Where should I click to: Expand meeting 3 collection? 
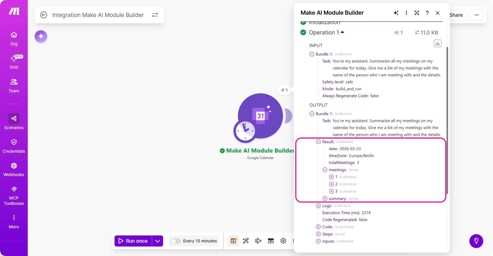[331, 191]
